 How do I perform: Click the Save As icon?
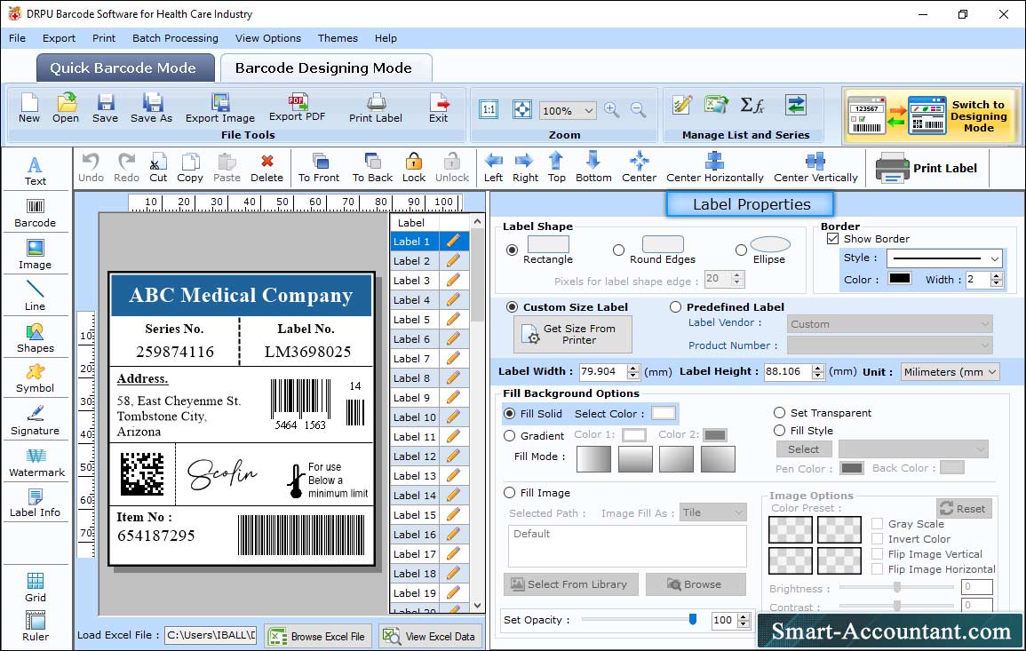(x=151, y=107)
